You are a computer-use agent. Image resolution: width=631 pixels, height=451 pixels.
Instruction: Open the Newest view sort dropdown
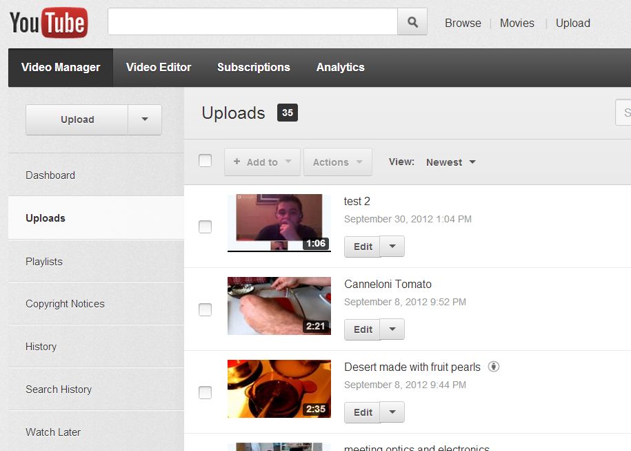(x=451, y=162)
